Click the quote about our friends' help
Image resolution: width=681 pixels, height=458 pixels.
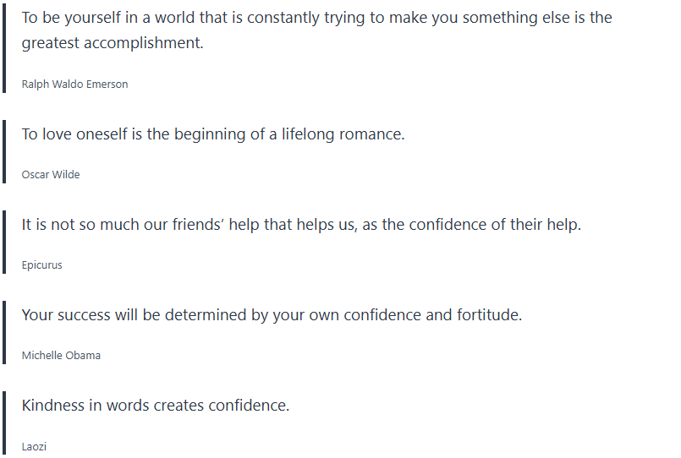point(301,225)
